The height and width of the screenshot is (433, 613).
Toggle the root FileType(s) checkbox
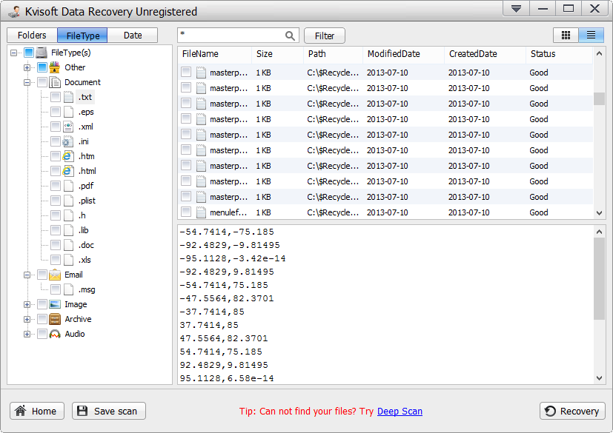(x=29, y=53)
